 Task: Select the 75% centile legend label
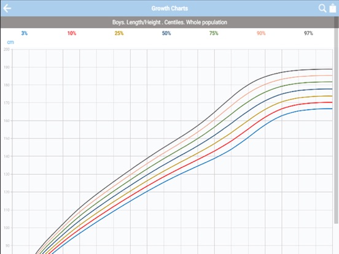(x=214, y=33)
